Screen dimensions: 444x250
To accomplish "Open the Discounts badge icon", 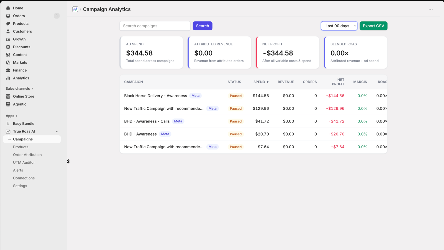I will (8, 47).
